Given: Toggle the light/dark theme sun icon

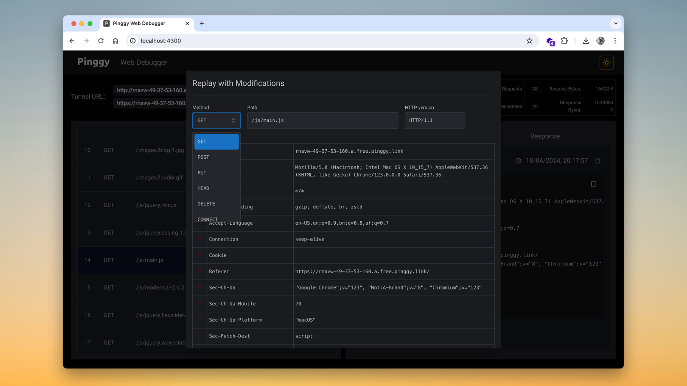Looking at the screenshot, I should coord(606,63).
